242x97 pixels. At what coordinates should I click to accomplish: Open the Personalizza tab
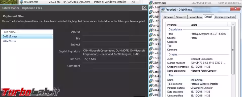coord(195,17)
